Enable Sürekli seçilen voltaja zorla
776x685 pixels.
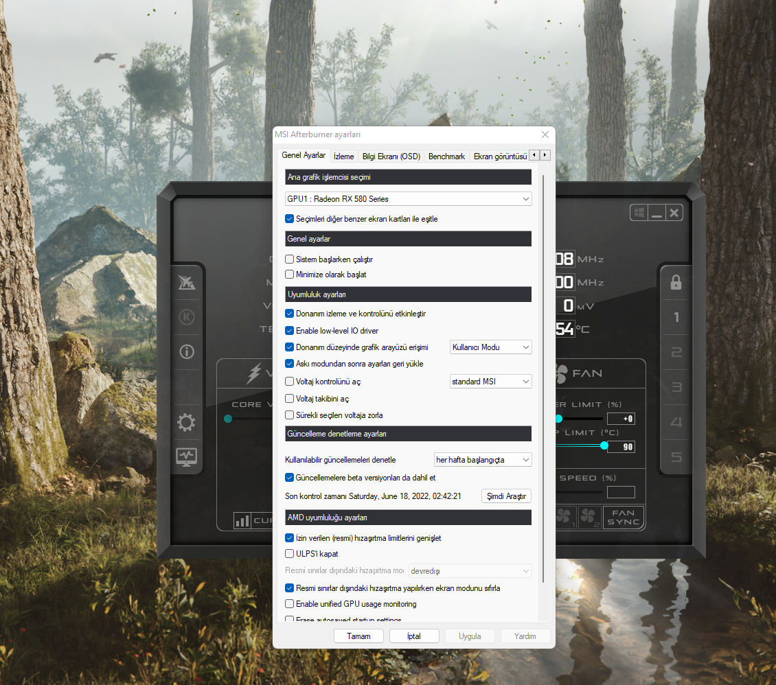(x=290, y=415)
